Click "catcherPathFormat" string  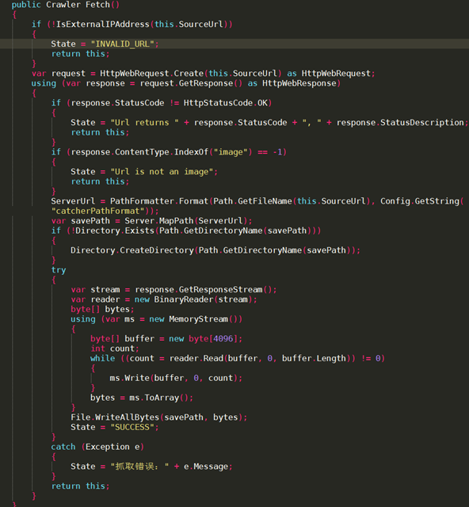[x=97, y=212]
